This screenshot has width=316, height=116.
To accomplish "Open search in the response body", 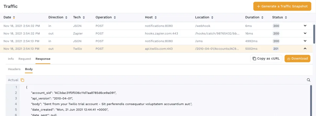I will (308, 80).
